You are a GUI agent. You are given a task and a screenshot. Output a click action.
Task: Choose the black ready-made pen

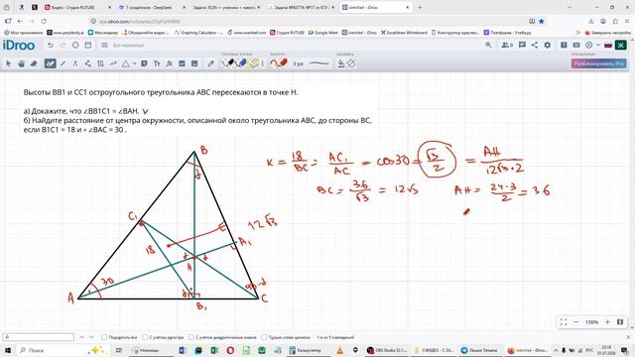point(228,63)
